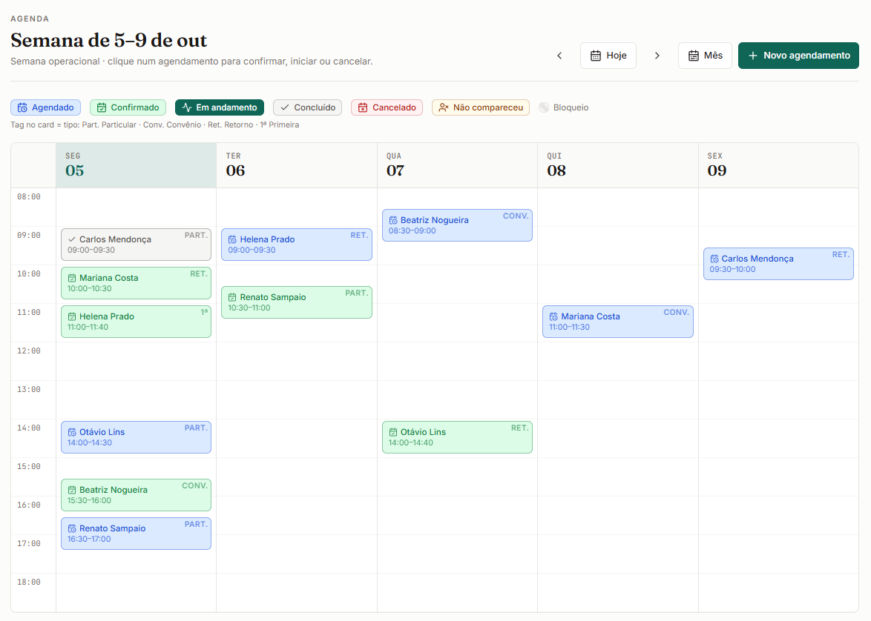Click the calendar-check icon on Confirmado chip

coord(102,107)
